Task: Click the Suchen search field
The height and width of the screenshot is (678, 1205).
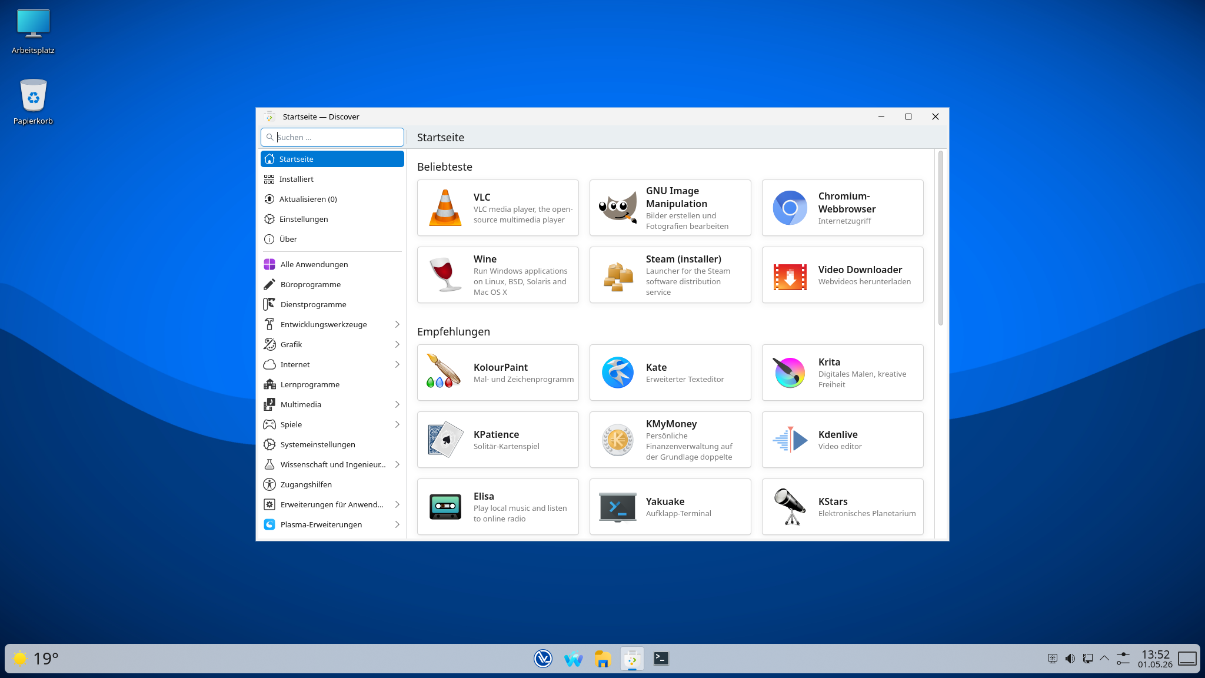Action: [x=332, y=137]
